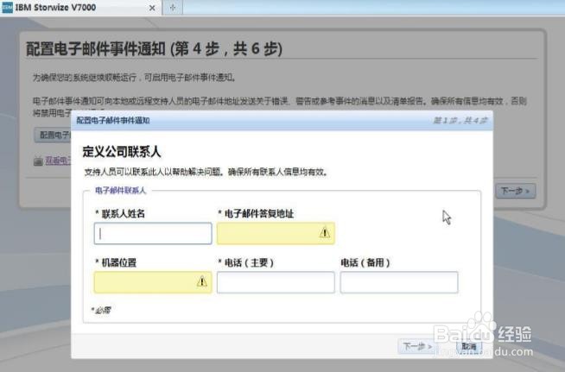The width and height of the screenshot is (565, 372).
Task: Click the 联系人姓名 input field
Action: 153,233
